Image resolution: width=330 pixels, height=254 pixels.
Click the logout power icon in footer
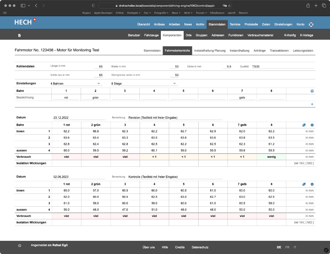pyautogui.click(x=20, y=245)
